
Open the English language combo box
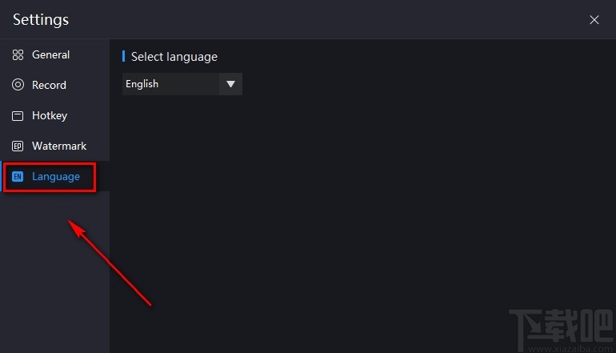172,84
